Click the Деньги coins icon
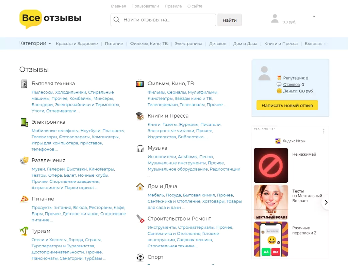The width and height of the screenshot is (349, 266). [279, 91]
